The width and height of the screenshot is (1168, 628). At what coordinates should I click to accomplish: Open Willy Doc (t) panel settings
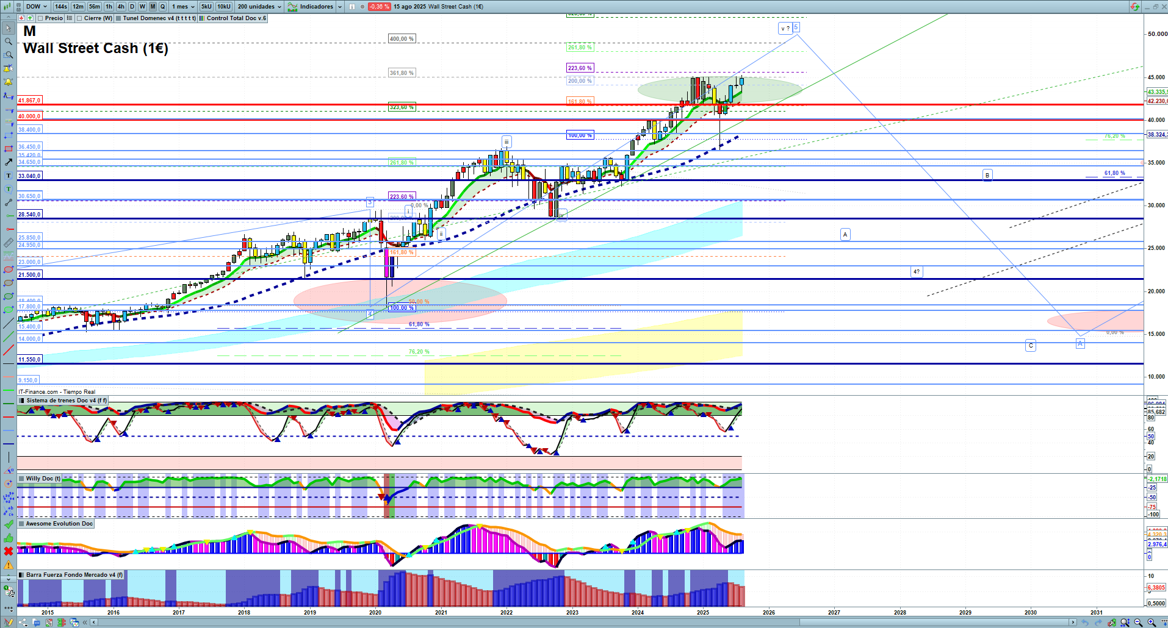(22, 479)
